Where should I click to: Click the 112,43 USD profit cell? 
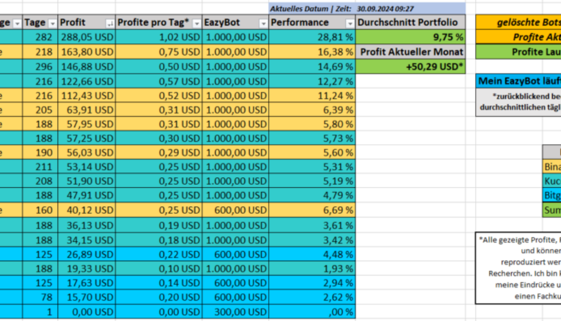coord(87,96)
